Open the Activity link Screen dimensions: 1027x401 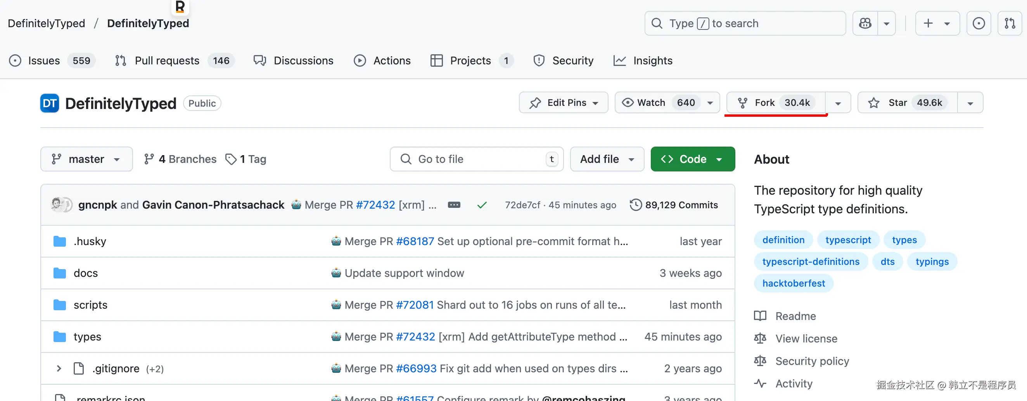click(x=783, y=384)
